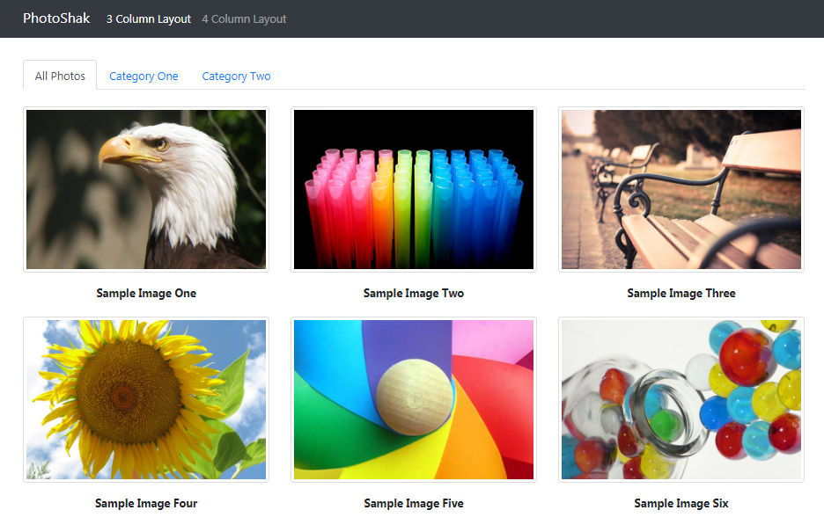
Task: Click the Sample Image Two caption
Action: [x=414, y=294]
